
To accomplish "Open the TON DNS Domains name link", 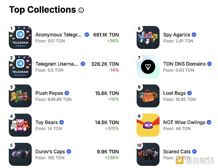I will click(x=184, y=64).
